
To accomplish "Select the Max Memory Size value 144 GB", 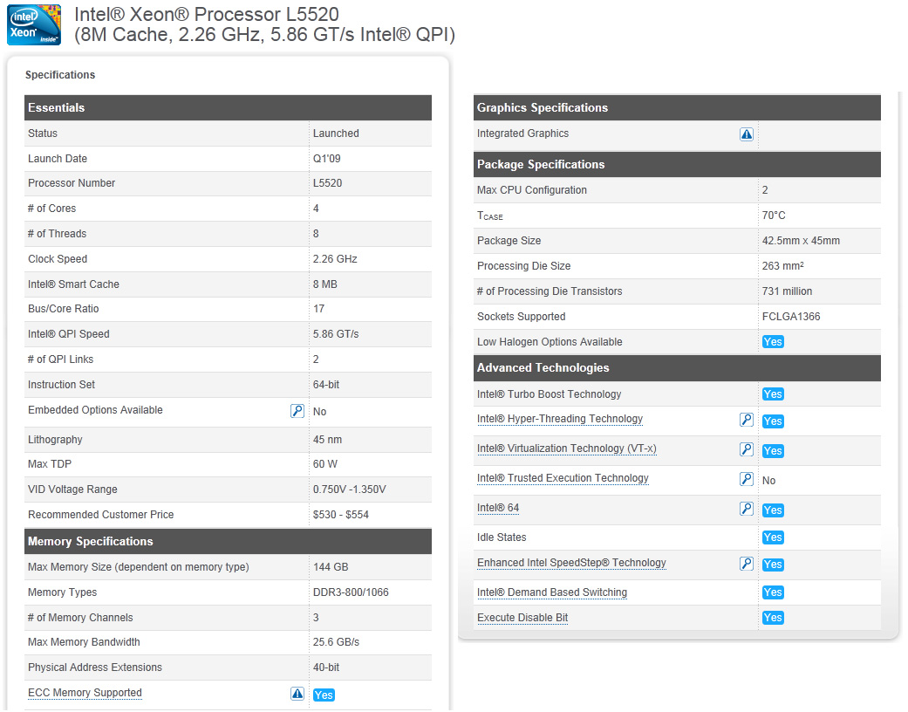I will [331, 567].
